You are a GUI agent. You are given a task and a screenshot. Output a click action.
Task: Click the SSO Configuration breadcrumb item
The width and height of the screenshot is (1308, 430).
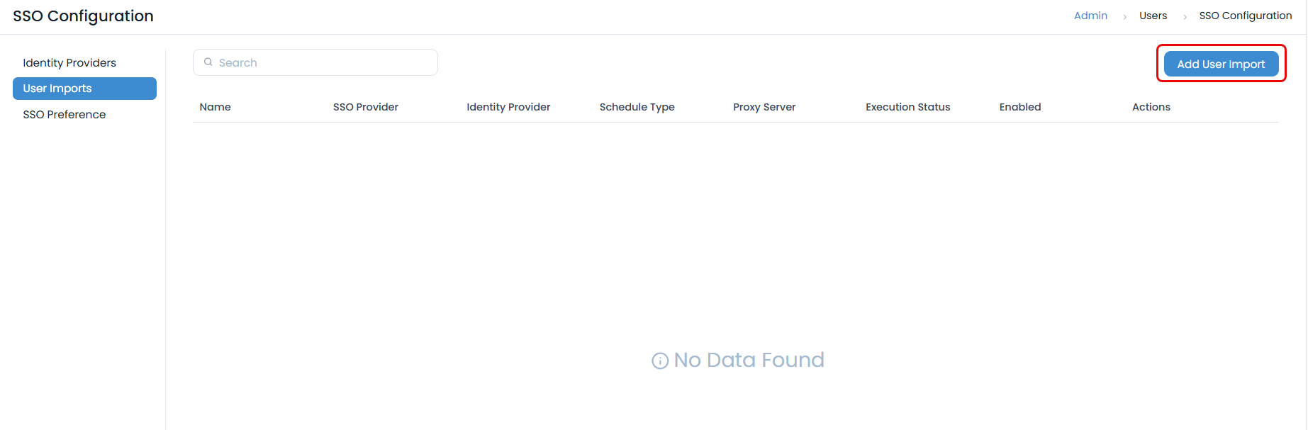pyautogui.click(x=1245, y=16)
